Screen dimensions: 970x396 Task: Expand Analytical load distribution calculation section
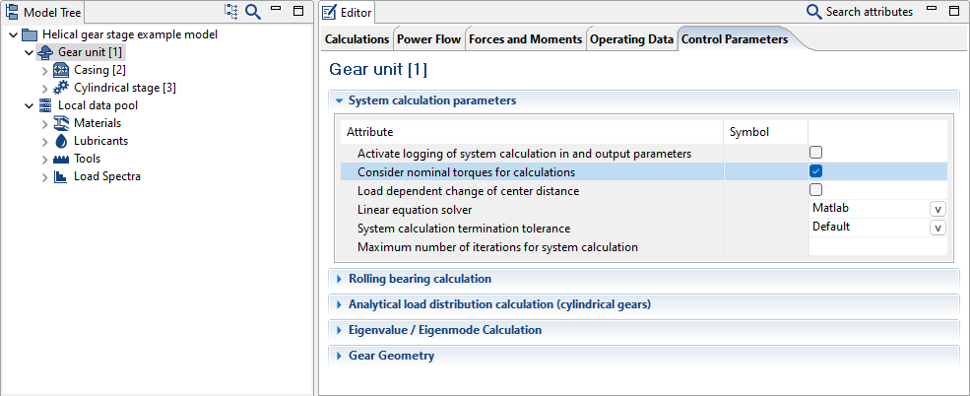click(x=339, y=304)
